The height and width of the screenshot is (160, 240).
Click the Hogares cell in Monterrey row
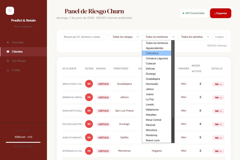157,151
